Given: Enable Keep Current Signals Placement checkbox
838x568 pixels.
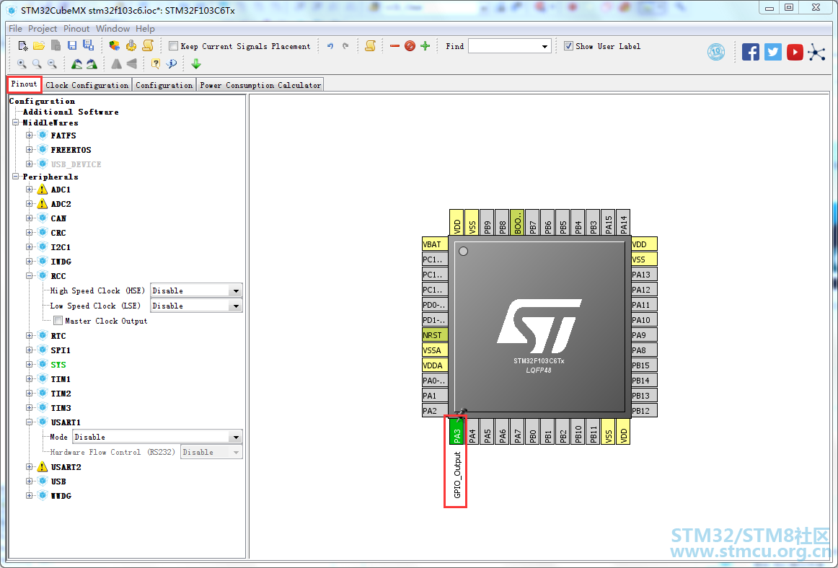Looking at the screenshot, I should pos(173,46).
